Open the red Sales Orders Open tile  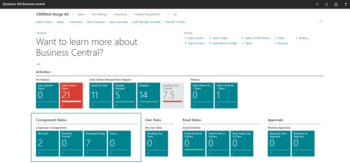coord(72,96)
